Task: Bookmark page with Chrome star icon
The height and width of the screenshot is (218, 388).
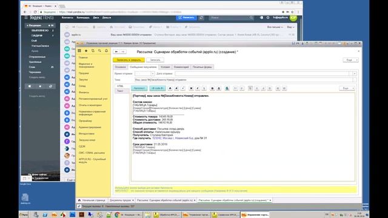Action: (292, 12)
